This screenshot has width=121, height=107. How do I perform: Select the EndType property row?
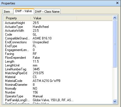58,46
